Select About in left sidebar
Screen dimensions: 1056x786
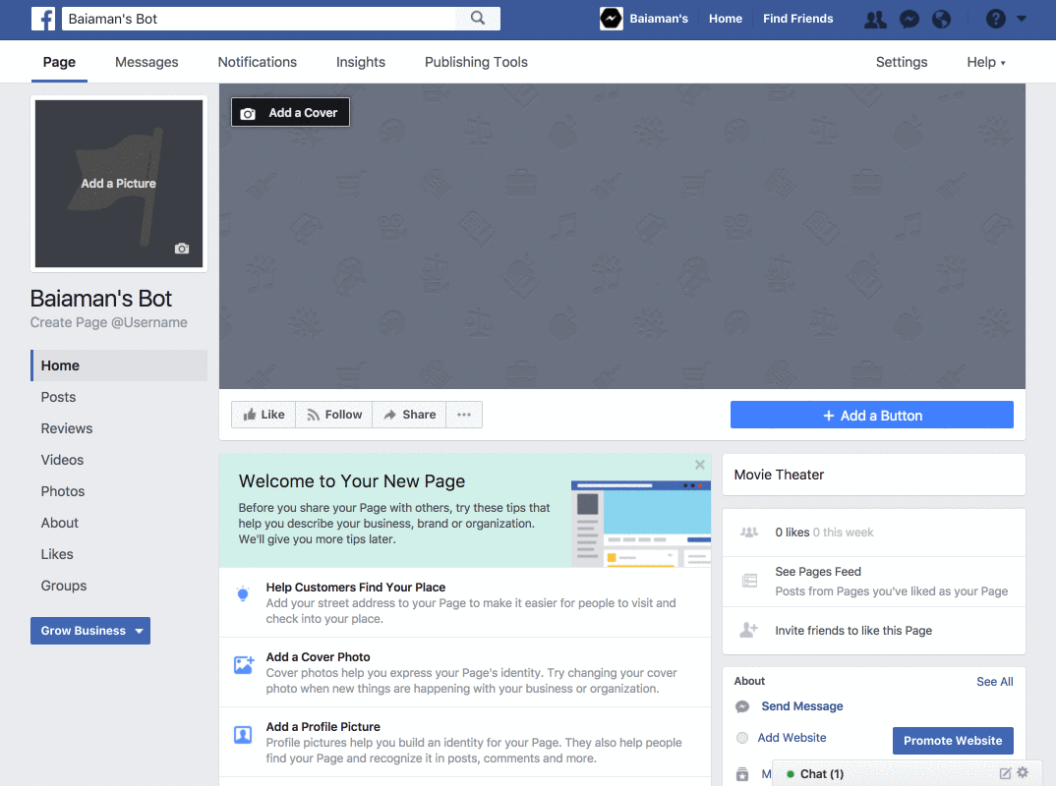[x=59, y=523]
